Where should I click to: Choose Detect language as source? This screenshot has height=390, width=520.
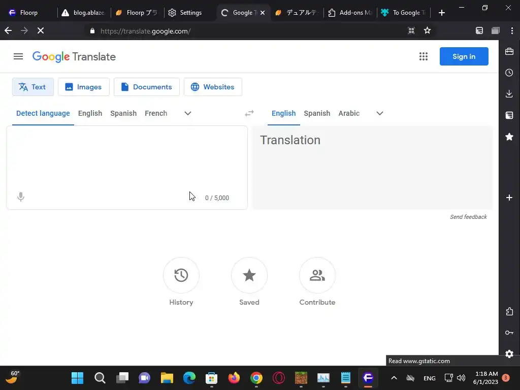tap(43, 113)
